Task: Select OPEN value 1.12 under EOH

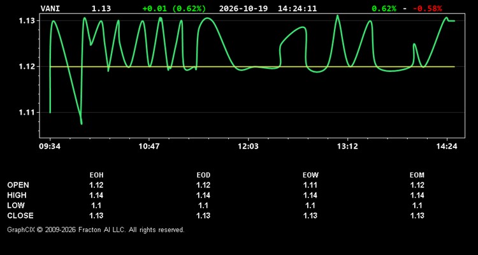Action: pyautogui.click(x=96, y=185)
